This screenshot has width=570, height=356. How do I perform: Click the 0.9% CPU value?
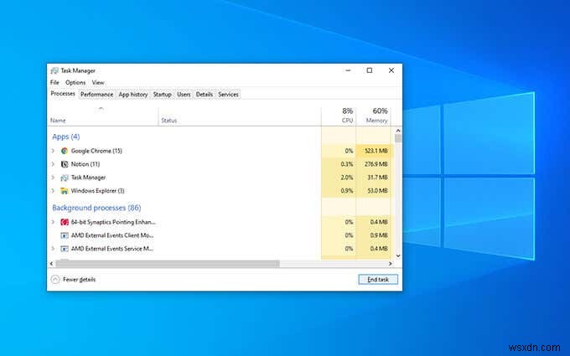pyautogui.click(x=347, y=191)
